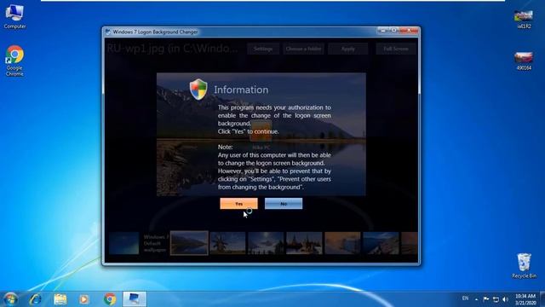Screen dimensions: 545x307
Task: Open the dimmed Settings button
Action: (263, 49)
